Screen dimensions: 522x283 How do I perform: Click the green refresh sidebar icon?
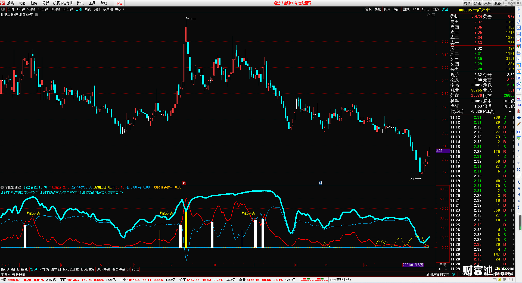[x=519, y=139]
